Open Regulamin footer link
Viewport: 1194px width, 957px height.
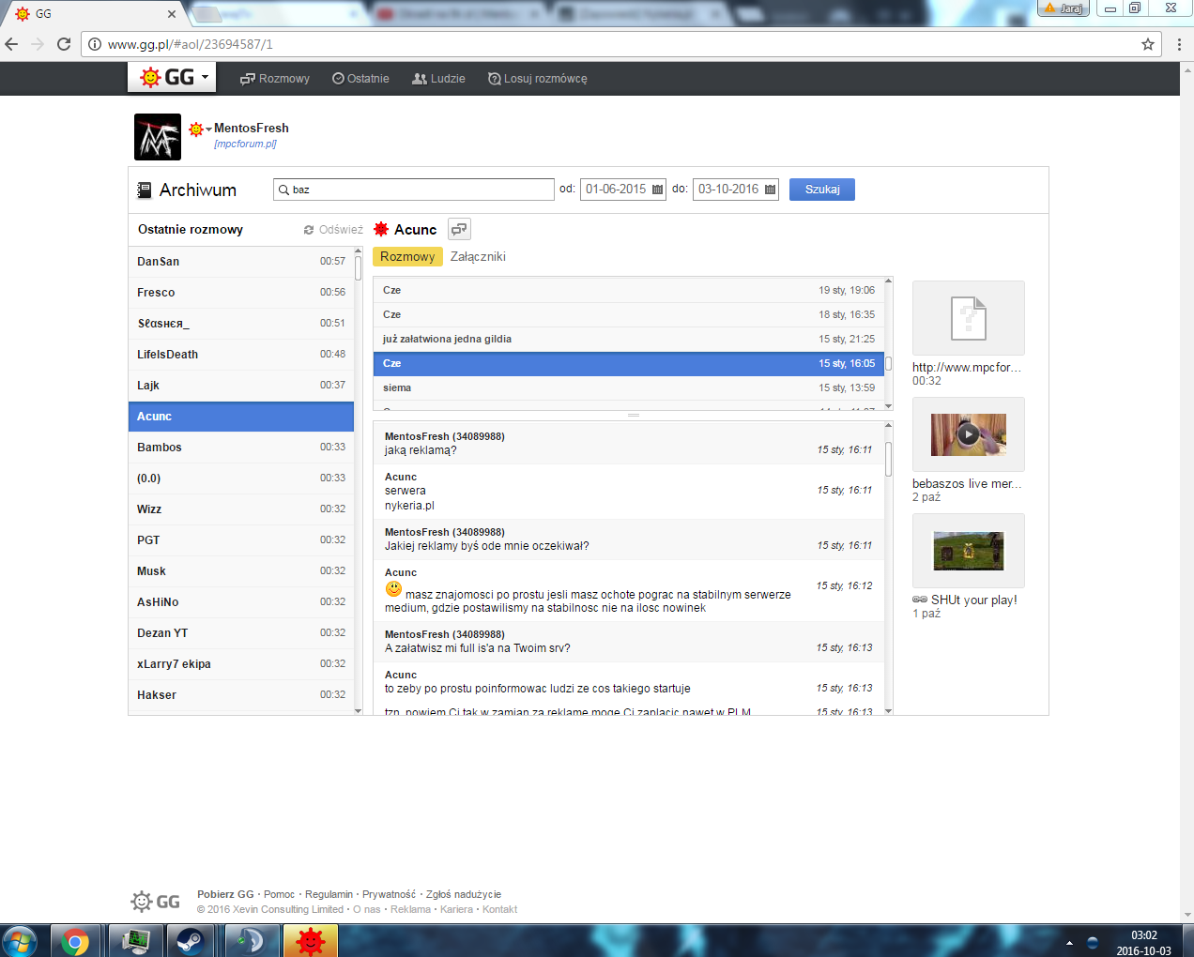pos(329,894)
